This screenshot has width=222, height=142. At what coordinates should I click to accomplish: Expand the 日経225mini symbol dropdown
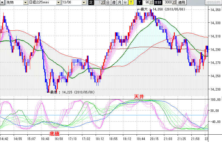(x=58, y=3)
